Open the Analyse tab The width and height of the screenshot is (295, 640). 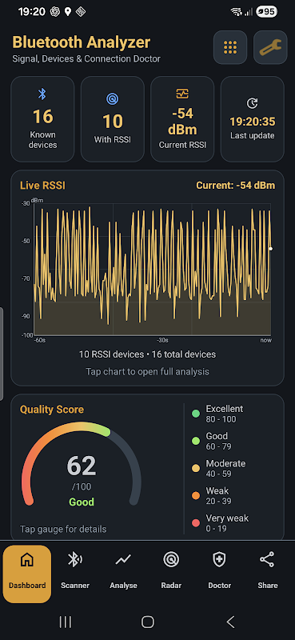tap(123, 574)
